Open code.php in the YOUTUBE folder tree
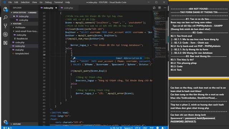 click(20, 42)
